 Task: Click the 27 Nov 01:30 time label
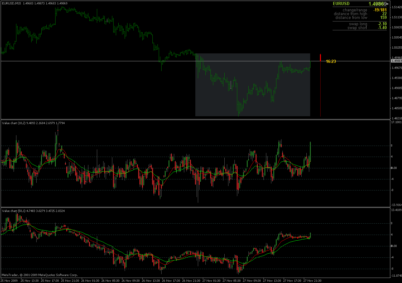pyautogui.click(x=212, y=280)
